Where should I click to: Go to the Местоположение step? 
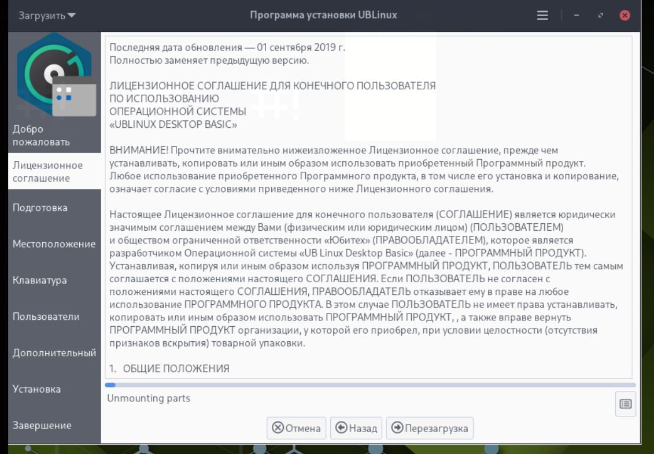click(54, 244)
